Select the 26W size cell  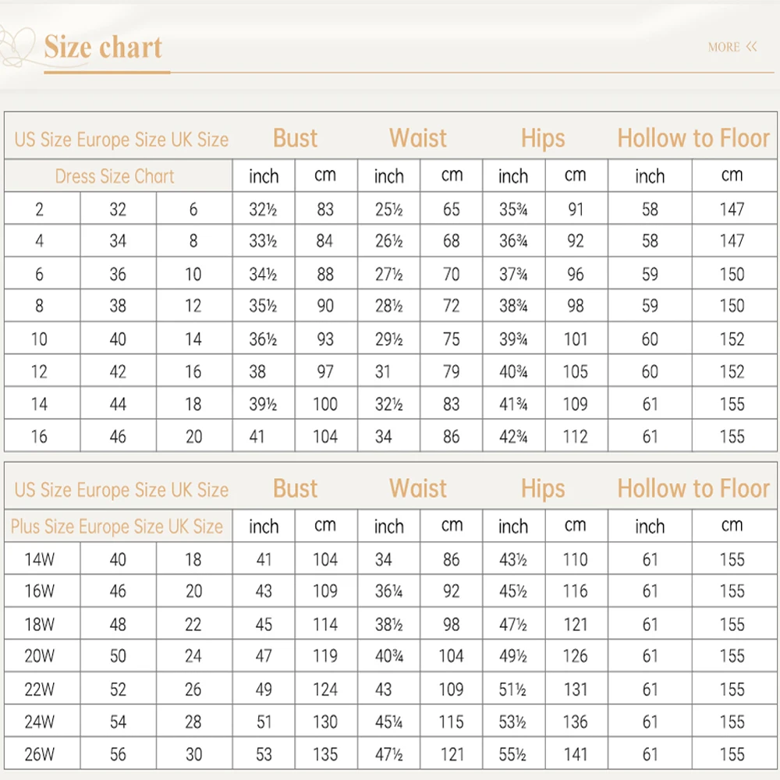tap(39, 754)
